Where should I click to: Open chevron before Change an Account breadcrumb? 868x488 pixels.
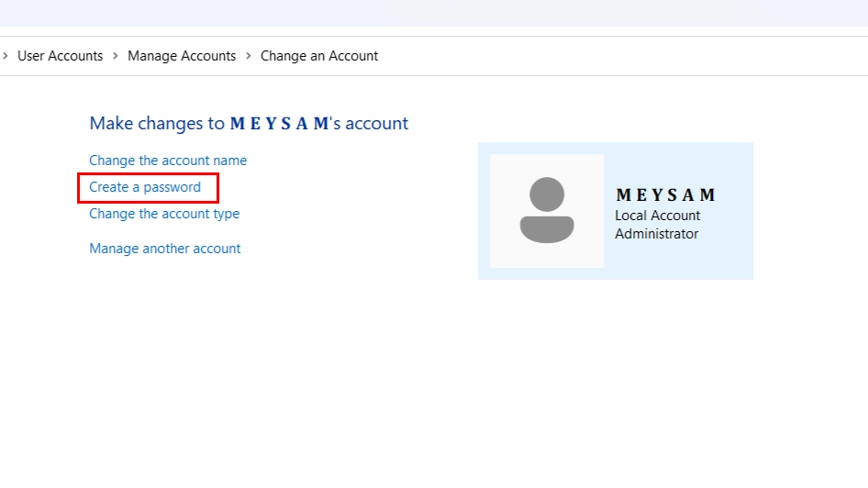248,56
